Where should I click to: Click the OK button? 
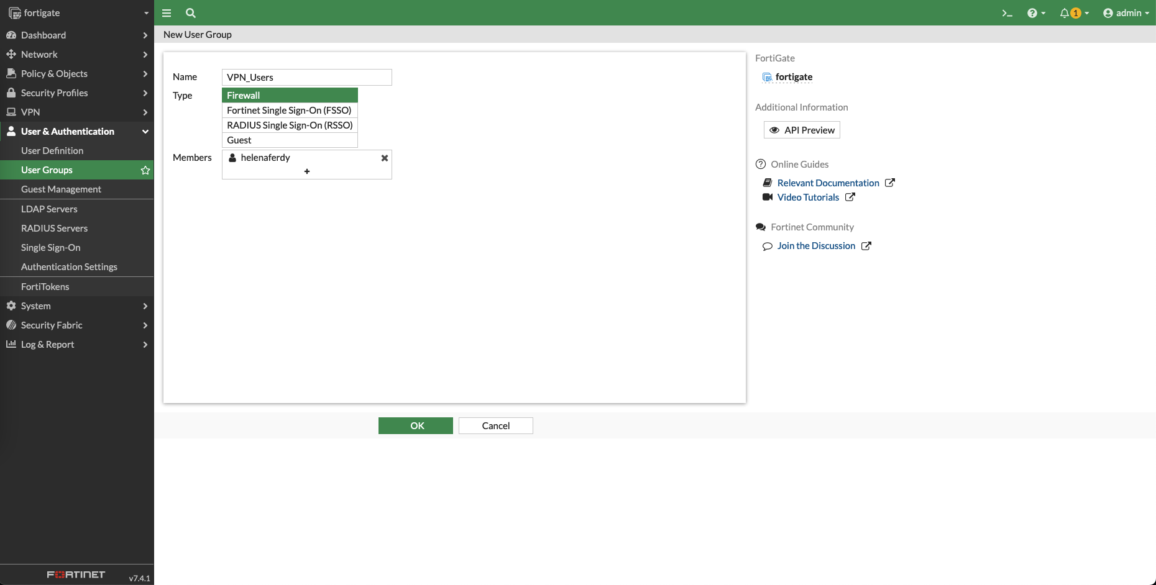tap(415, 425)
